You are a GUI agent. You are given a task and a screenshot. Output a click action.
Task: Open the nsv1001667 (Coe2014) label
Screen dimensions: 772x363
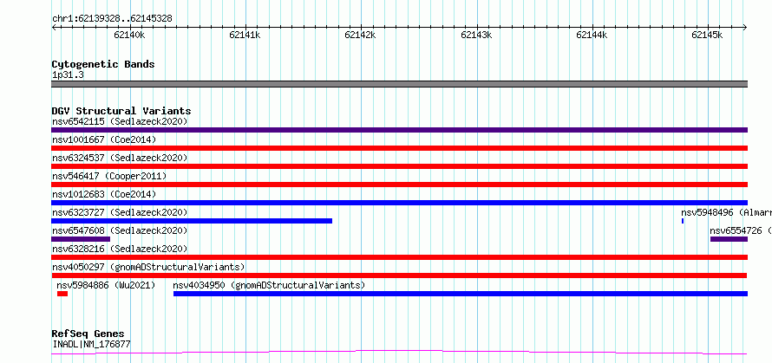click(x=104, y=139)
